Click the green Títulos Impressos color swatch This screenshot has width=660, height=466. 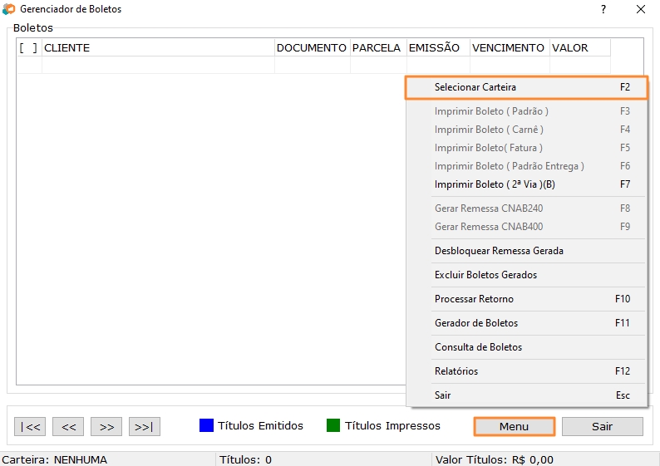333,426
